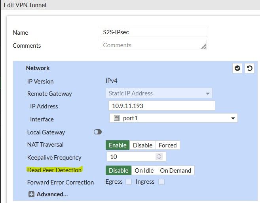Expand the Advanced section

point(52,194)
